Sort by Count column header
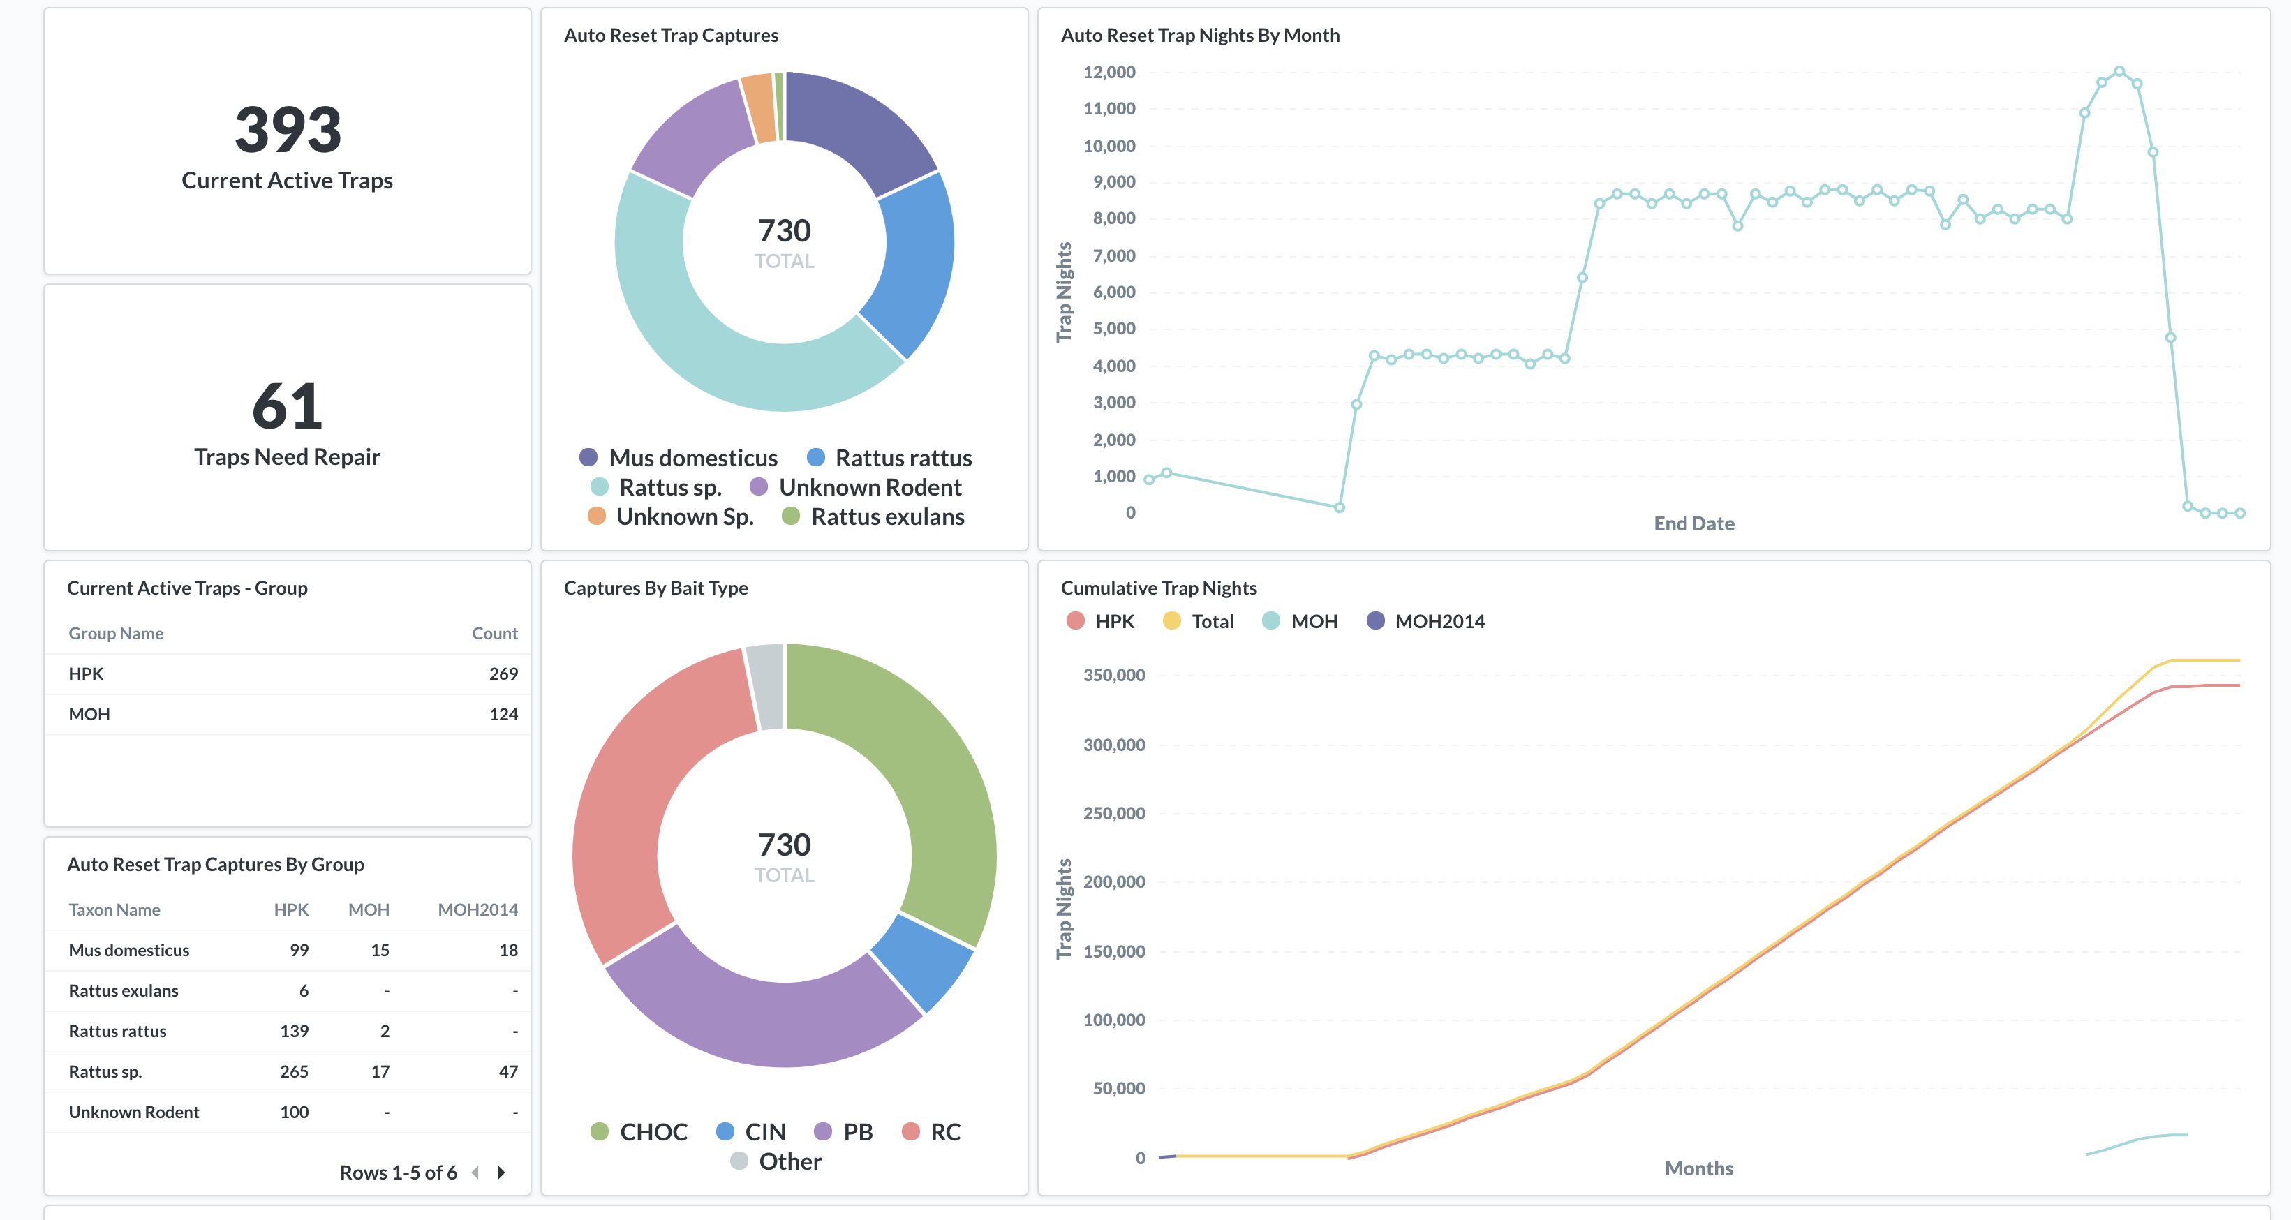The height and width of the screenshot is (1220, 2291). 494,634
